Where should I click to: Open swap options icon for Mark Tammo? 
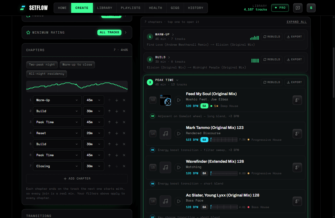click(297, 134)
